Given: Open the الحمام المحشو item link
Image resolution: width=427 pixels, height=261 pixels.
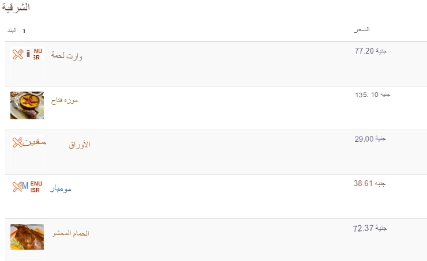Looking at the screenshot, I should (71, 233).
